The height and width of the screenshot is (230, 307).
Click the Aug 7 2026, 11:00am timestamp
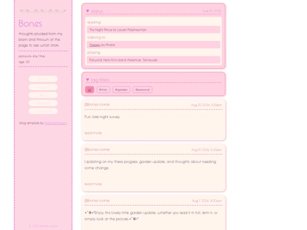(207, 201)
